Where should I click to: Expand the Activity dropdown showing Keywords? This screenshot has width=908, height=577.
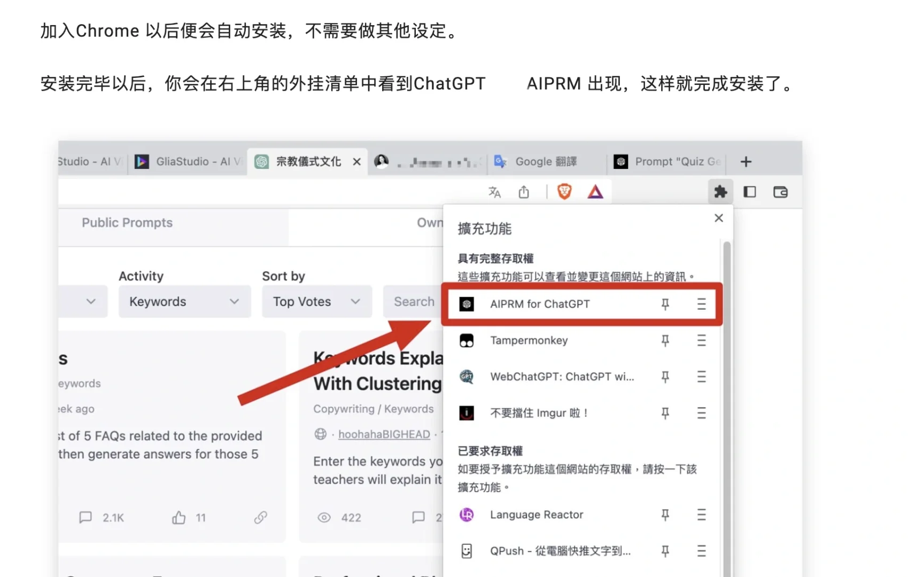click(x=184, y=301)
